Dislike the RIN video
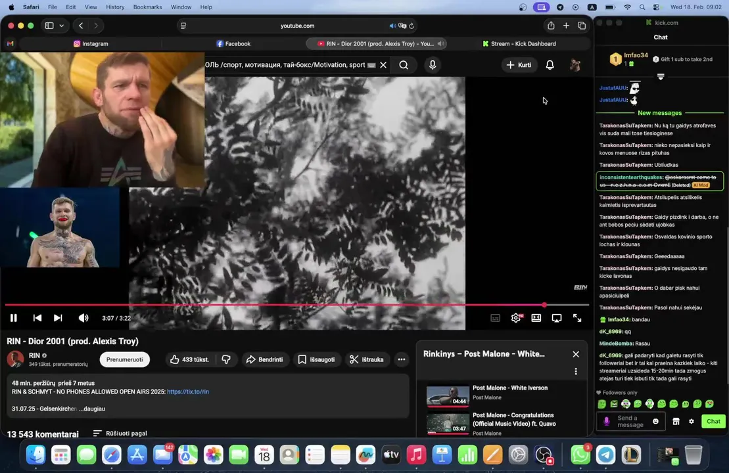729x473 pixels. pos(226,359)
